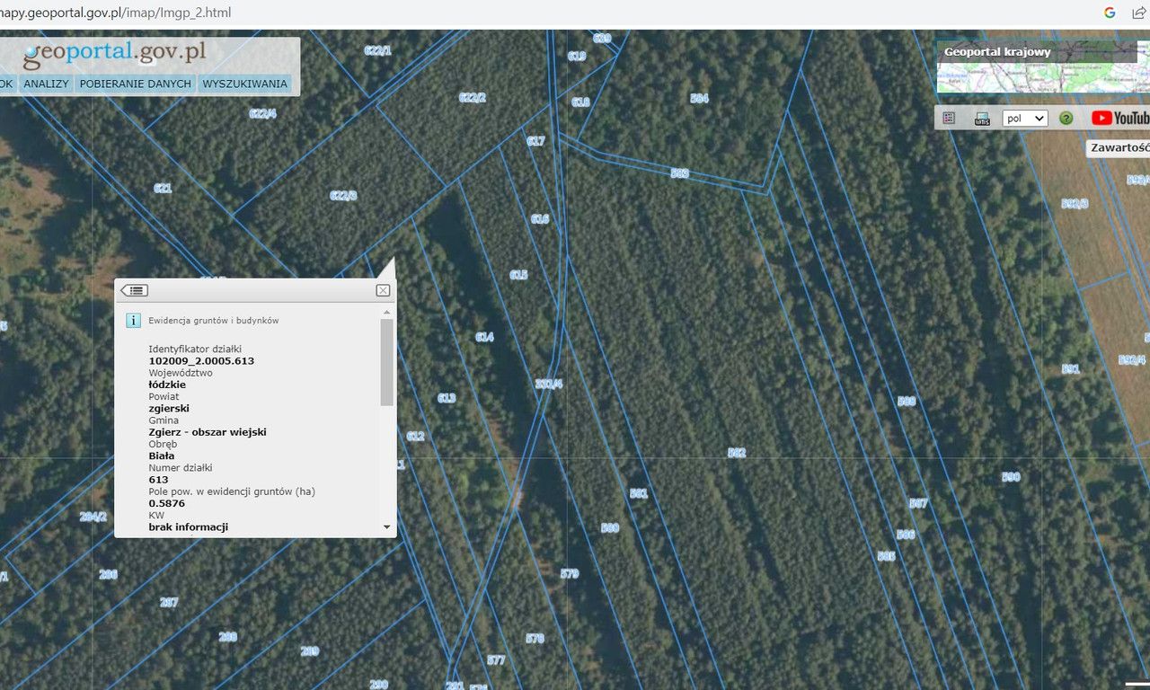Click parcel label 581 on the map

639,493
